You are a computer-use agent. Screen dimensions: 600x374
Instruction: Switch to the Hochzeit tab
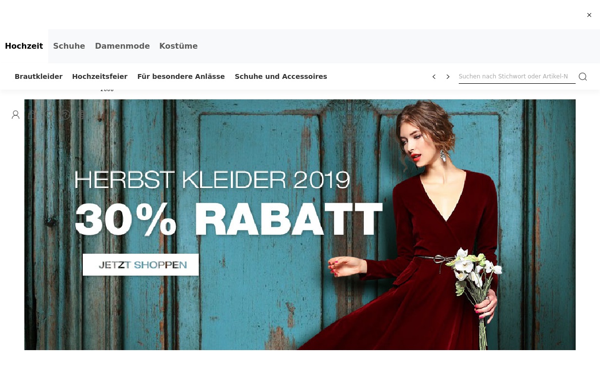24,46
